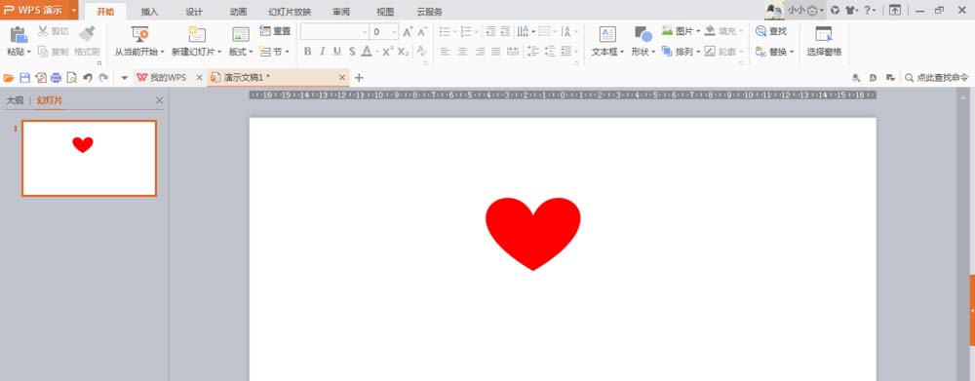Screen dimensions: 975x381
Task: Toggle Bold formatting
Action: point(307,52)
